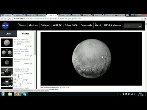Viewport: 147px width, 110px height.
Task: Bookmark this page with the star icon
Action: [142, 19]
